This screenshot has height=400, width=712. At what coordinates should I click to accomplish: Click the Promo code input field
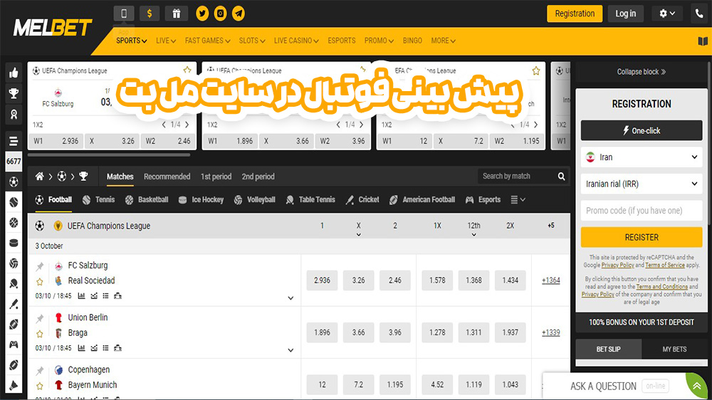coord(641,211)
